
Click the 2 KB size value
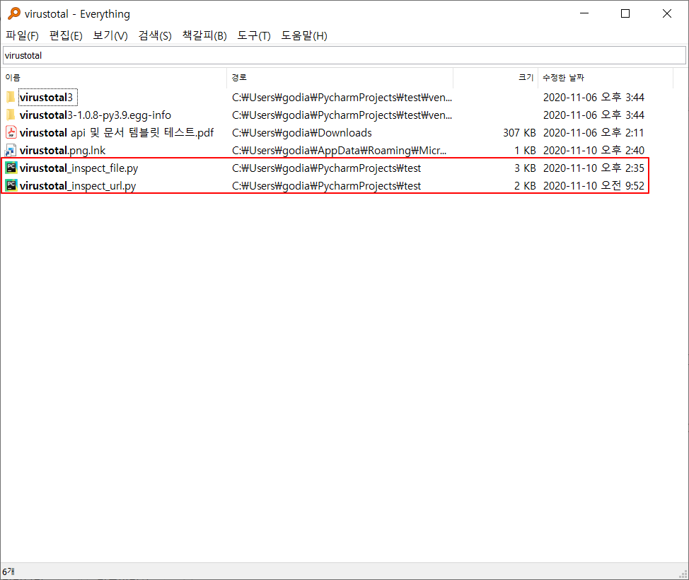click(x=525, y=186)
